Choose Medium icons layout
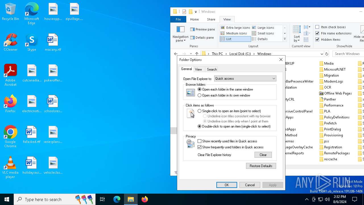 [x=234, y=33]
